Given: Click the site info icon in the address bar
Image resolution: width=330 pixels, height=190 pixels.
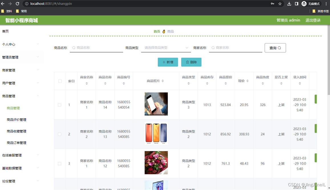Looking at the screenshot, I should [27, 4].
